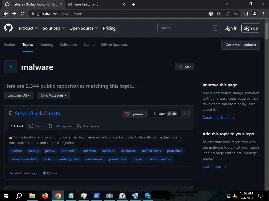Click the Sponsor button for StevenBlack

click(134, 114)
